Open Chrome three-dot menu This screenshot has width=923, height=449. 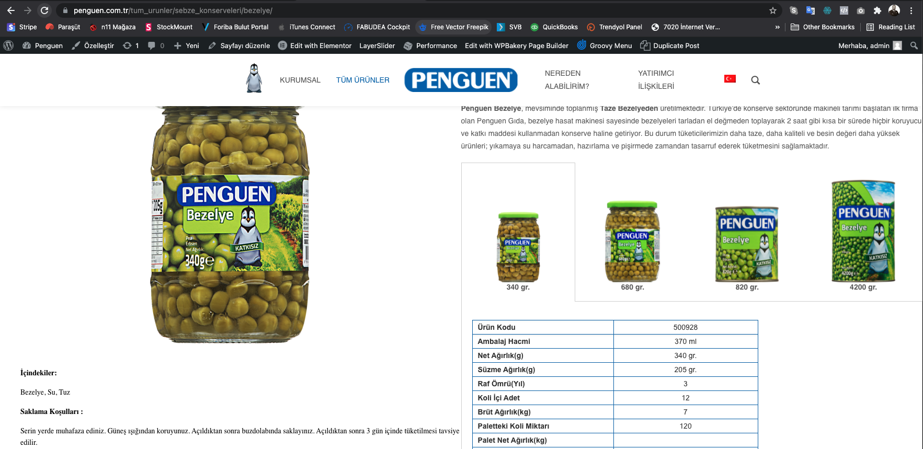(911, 10)
